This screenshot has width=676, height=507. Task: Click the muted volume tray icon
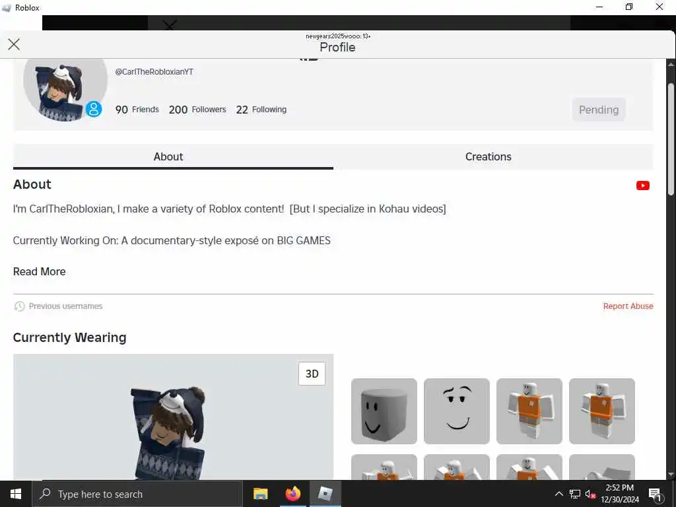(x=590, y=494)
